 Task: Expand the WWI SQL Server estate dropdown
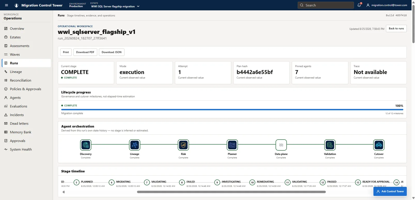pos(115,6)
